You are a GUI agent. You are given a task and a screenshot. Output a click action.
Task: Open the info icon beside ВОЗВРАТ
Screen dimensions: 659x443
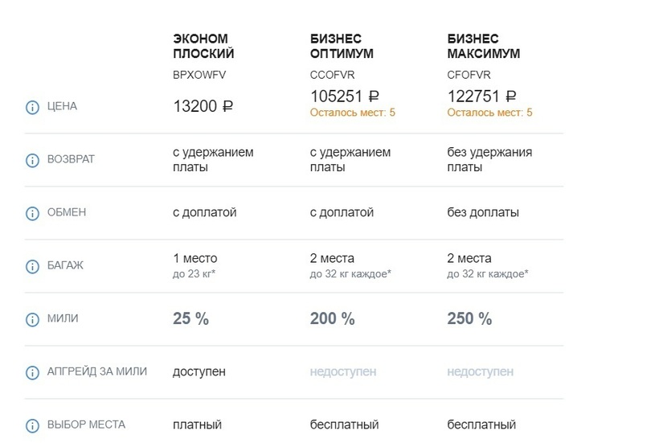tap(32, 160)
